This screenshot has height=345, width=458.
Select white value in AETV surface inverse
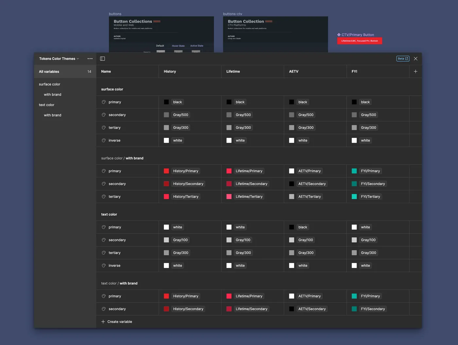tap(303, 140)
